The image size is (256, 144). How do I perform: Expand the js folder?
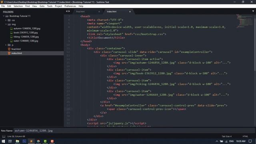coord(6,45)
